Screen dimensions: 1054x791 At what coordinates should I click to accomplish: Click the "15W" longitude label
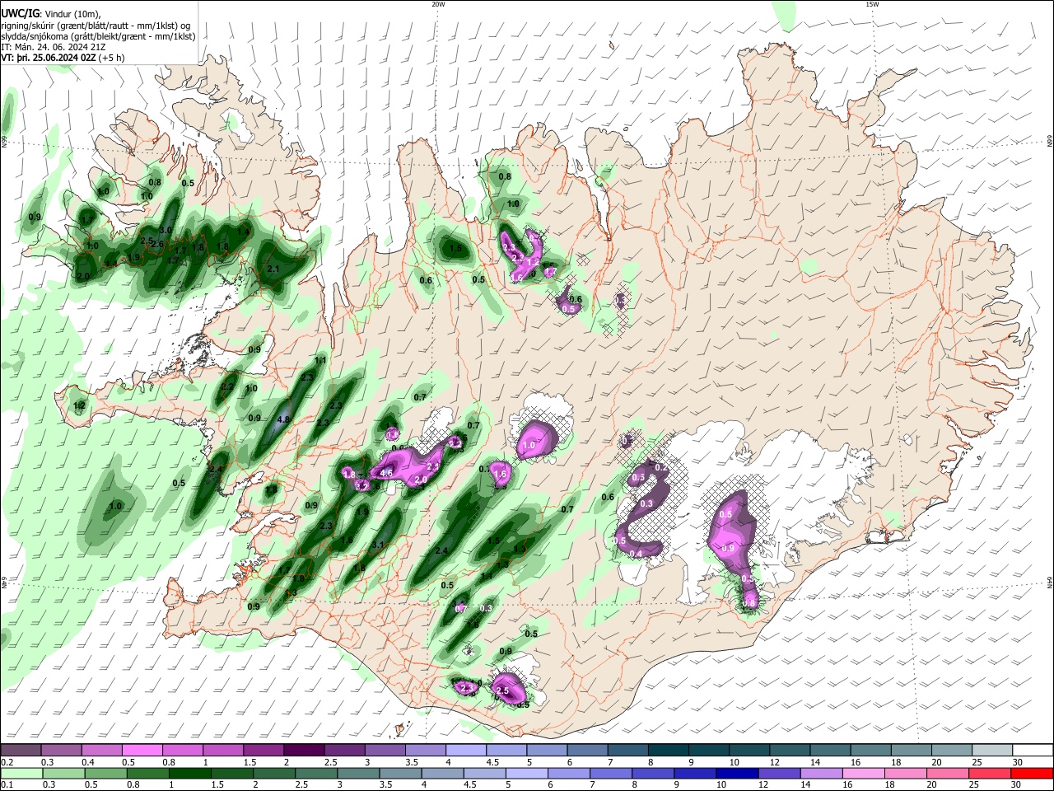click(x=872, y=4)
